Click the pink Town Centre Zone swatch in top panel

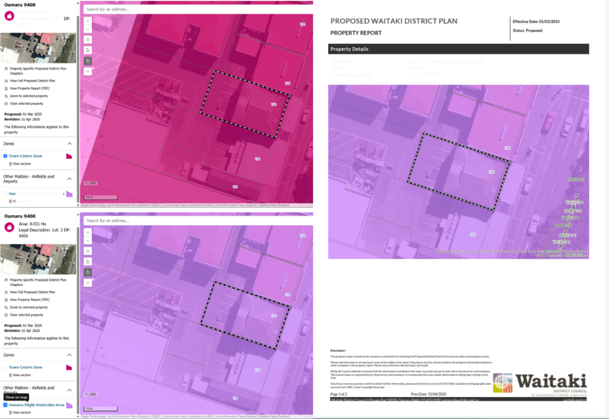click(69, 157)
